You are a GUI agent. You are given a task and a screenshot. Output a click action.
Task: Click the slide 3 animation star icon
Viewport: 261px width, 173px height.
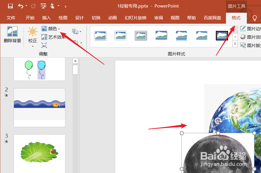coord(6,142)
